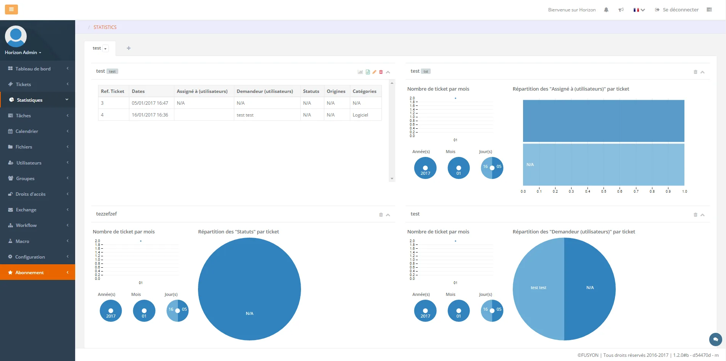Delete the Demandeur widget via trash icon
Viewport: 726px width, 361px height.
coord(695,215)
